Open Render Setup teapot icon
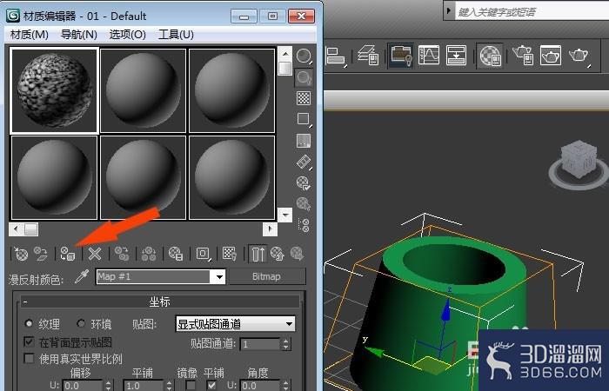This screenshot has height=391, width=609. (523, 55)
